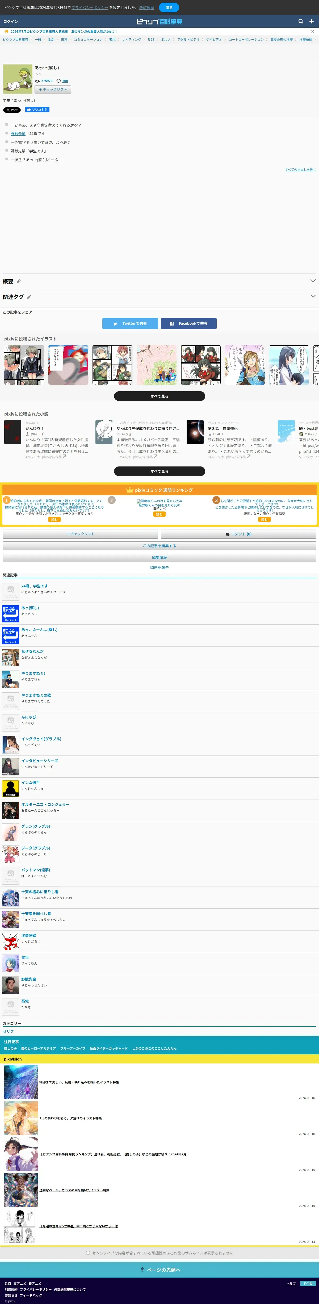Open the プライバシーポリシー link in top banner
Viewport: 319px width, 1304px height.
(90, 8)
